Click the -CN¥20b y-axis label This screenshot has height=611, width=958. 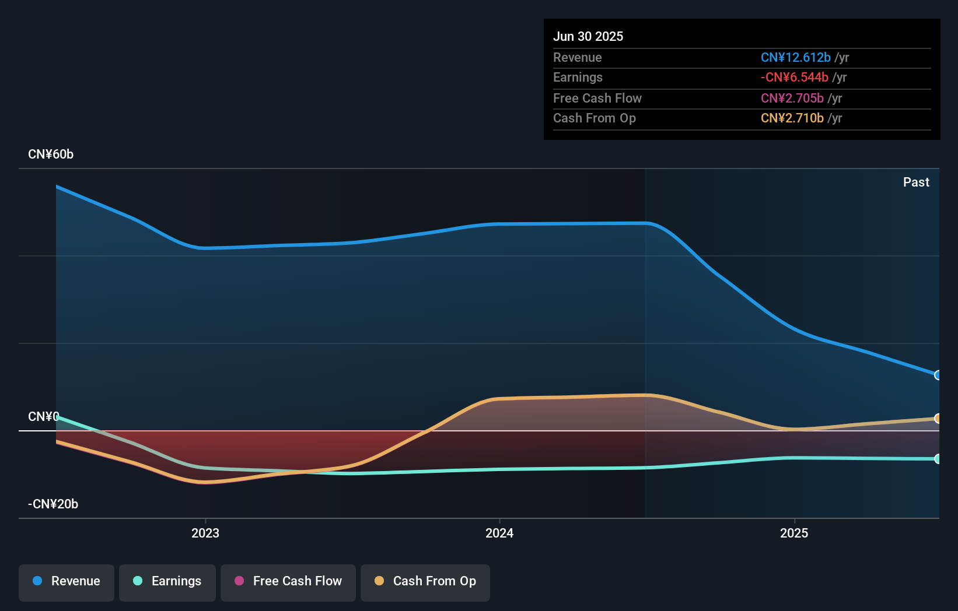point(53,504)
